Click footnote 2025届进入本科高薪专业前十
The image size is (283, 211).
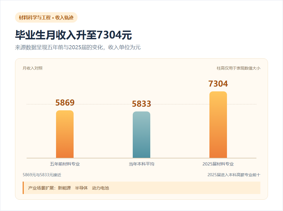[x=234, y=175]
